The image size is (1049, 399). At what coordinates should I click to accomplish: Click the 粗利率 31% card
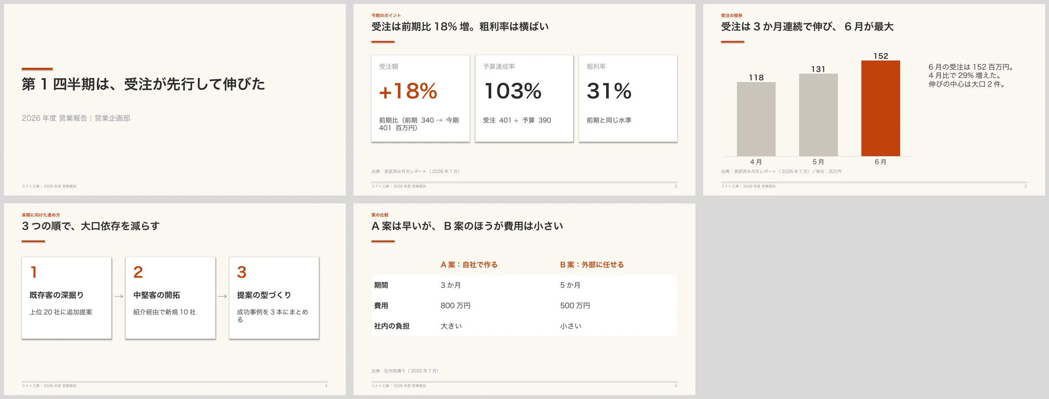[628, 99]
